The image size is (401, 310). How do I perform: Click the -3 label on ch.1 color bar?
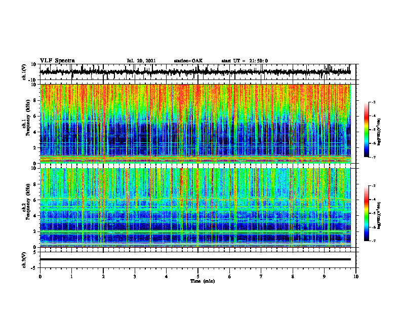click(x=373, y=102)
